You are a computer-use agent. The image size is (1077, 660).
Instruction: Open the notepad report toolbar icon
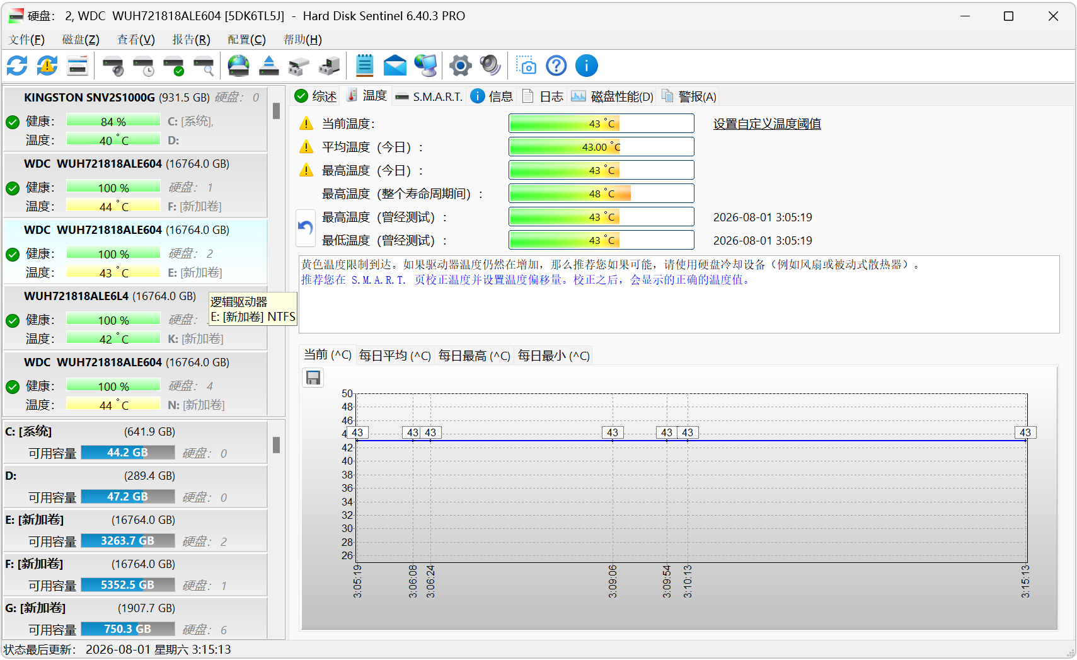[x=365, y=66]
